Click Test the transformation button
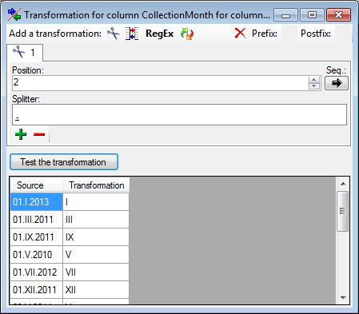This screenshot has width=359, height=314. click(x=64, y=162)
